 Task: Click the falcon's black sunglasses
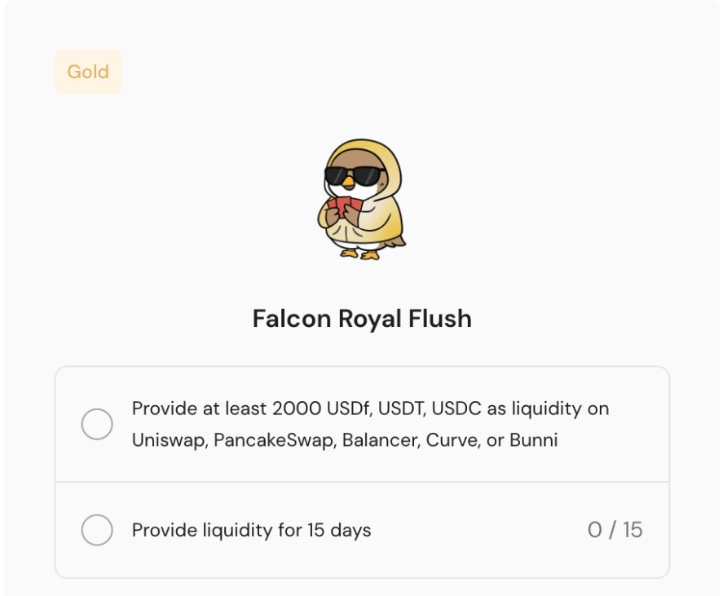(x=354, y=176)
